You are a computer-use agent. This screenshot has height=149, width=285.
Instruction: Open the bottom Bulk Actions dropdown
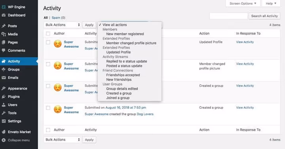(62, 140)
